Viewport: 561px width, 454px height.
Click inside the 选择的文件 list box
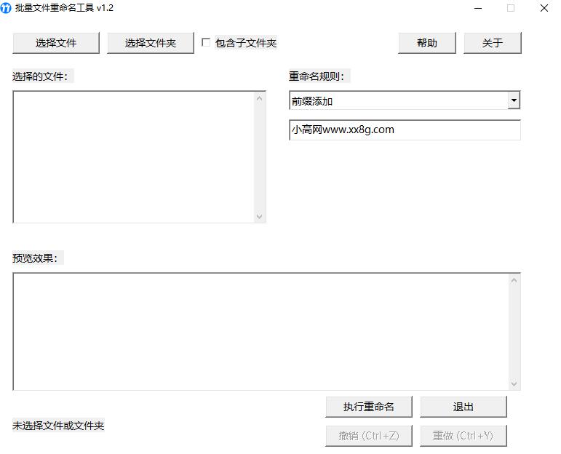[x=133, y=156]
